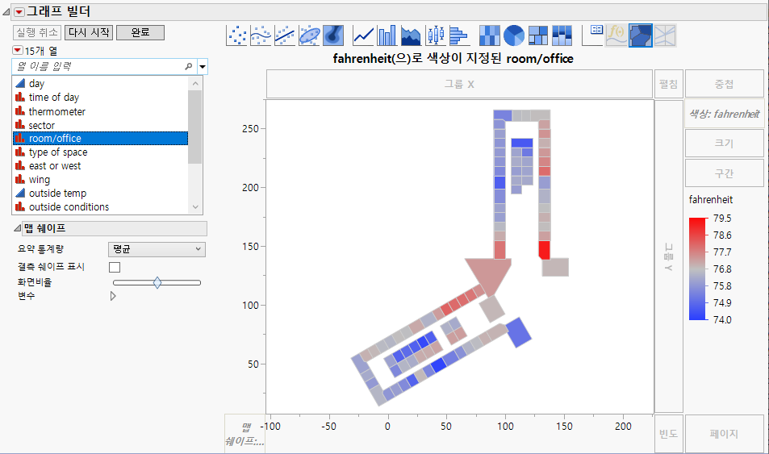
Task: Pick the Box Plot element icon
Action: 436,35
